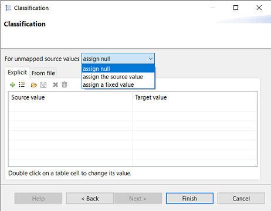Click the trash can clear-all icon

click(65, 84)
